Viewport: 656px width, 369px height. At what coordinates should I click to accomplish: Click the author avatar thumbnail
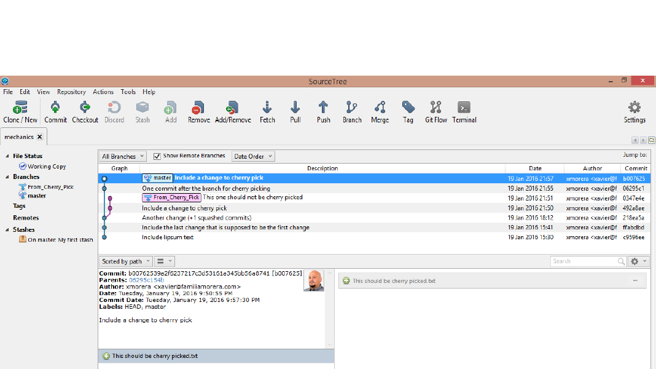pos(314,280)
